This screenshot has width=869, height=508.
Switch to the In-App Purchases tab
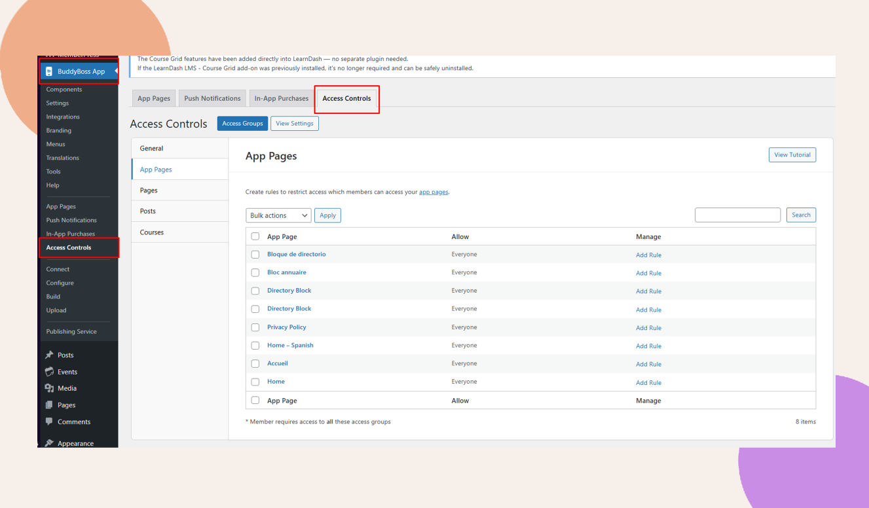point(282,98)
